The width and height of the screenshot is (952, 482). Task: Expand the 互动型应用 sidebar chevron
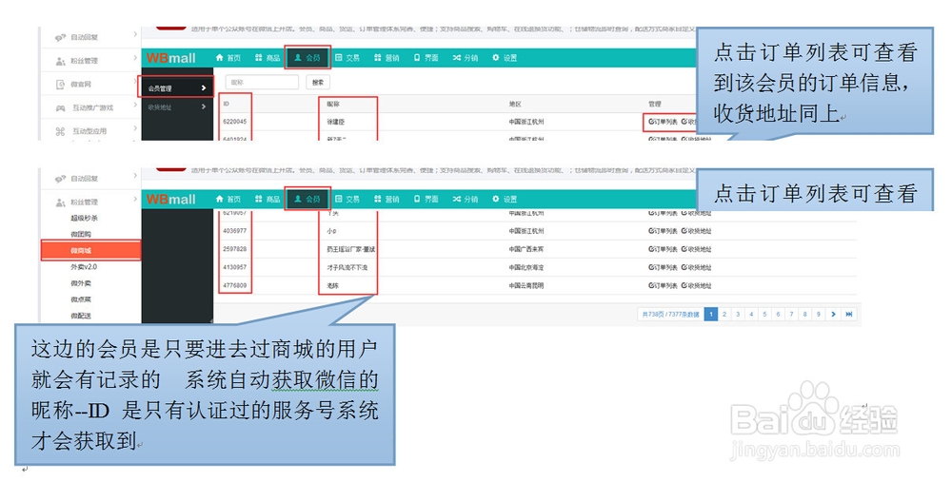point(135,128)
